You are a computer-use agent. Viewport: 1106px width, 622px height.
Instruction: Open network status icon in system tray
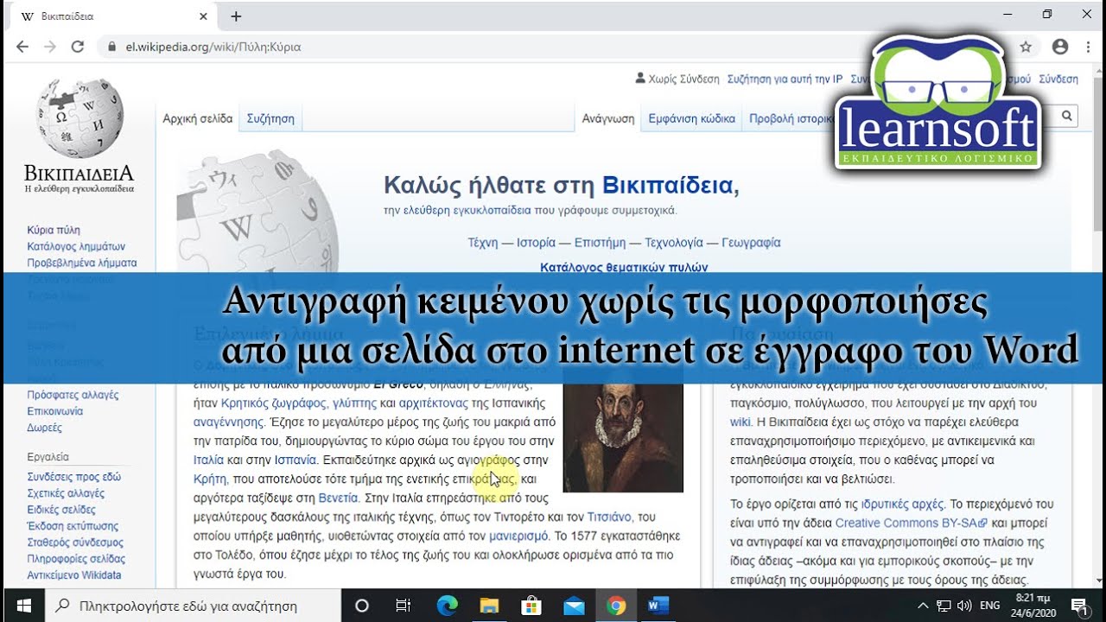click(944, 606)
